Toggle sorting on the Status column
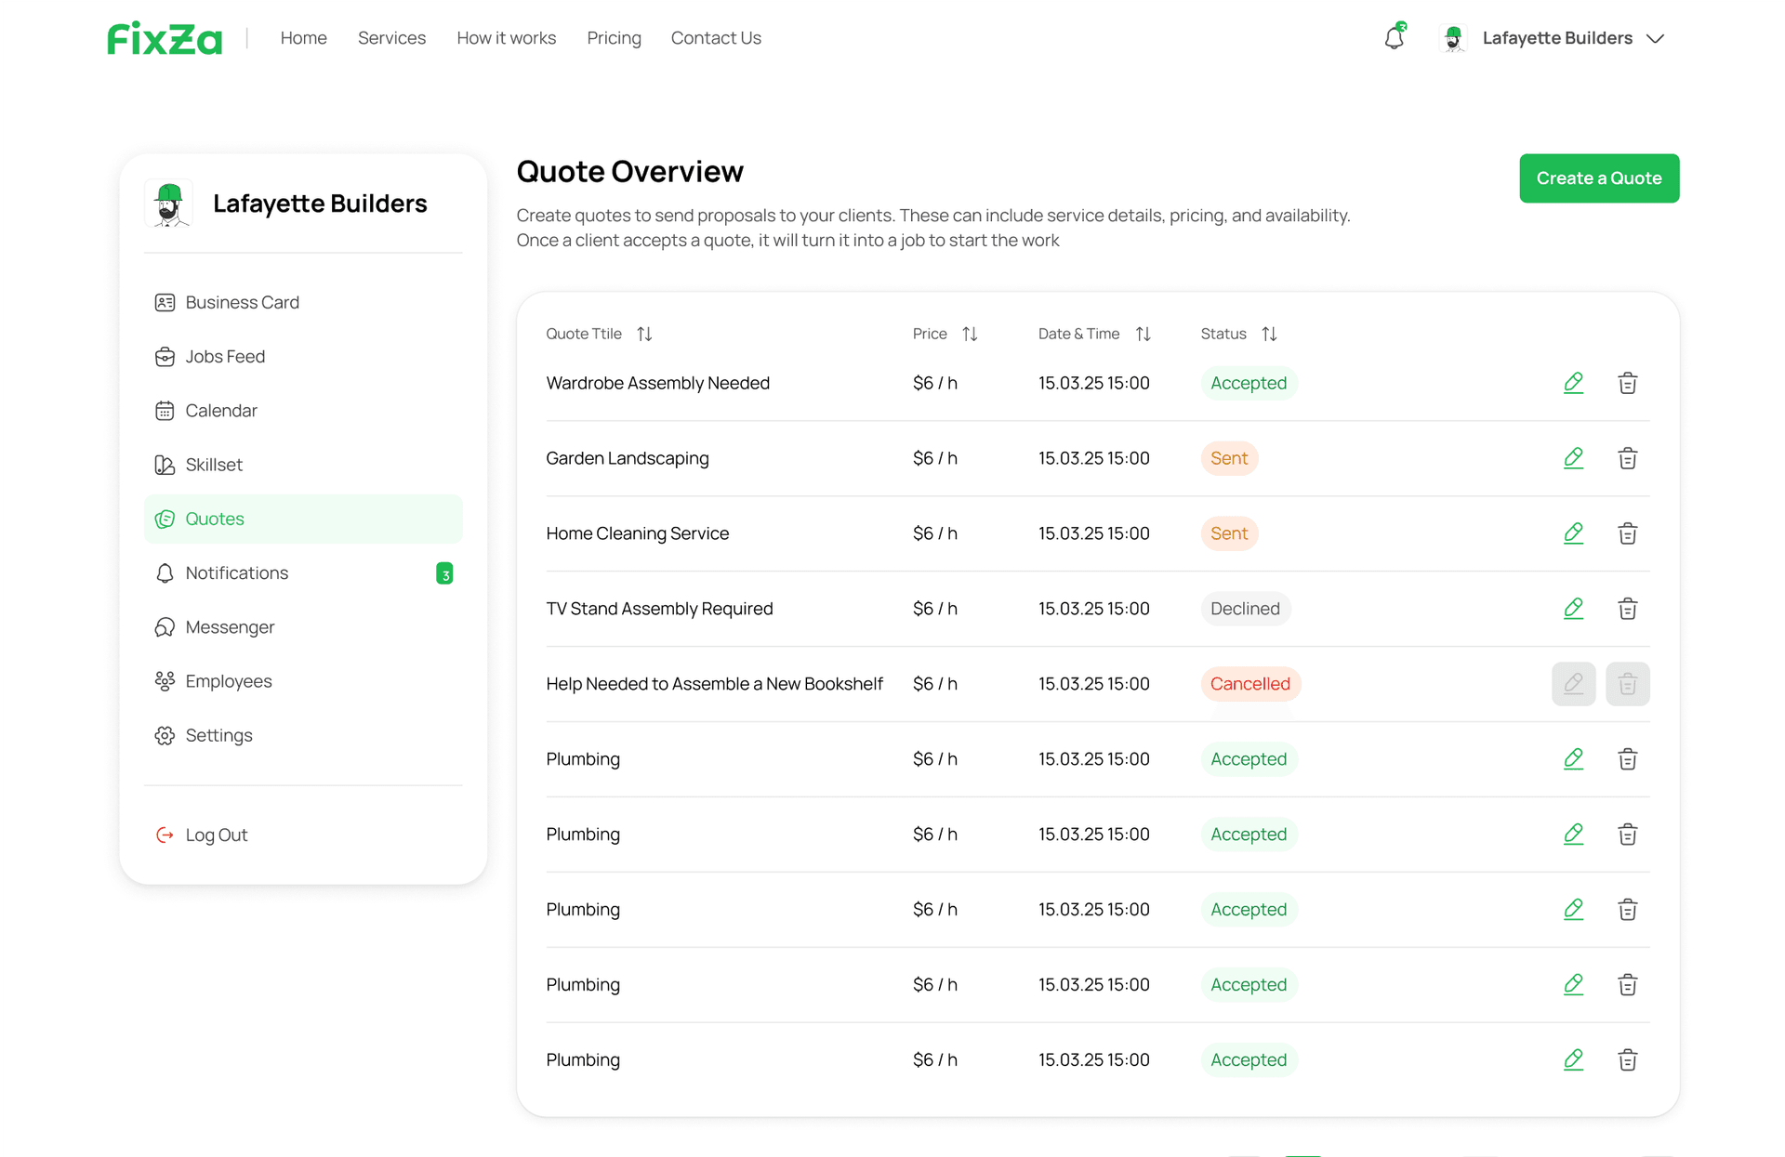 tap(1269, 334)
